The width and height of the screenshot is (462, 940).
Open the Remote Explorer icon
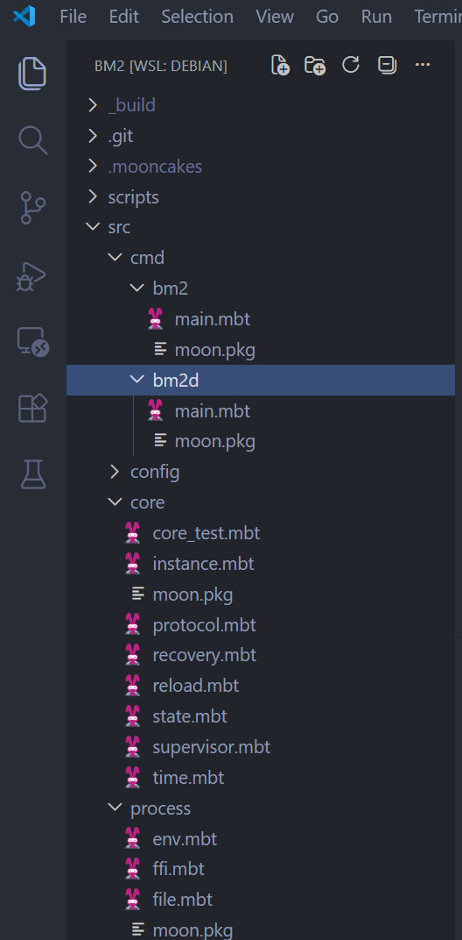click(x=32, y=342)
